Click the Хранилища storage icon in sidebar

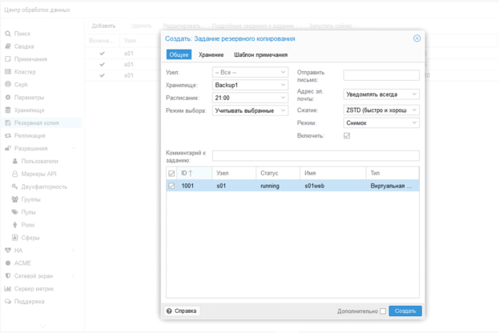click(7, 110)
